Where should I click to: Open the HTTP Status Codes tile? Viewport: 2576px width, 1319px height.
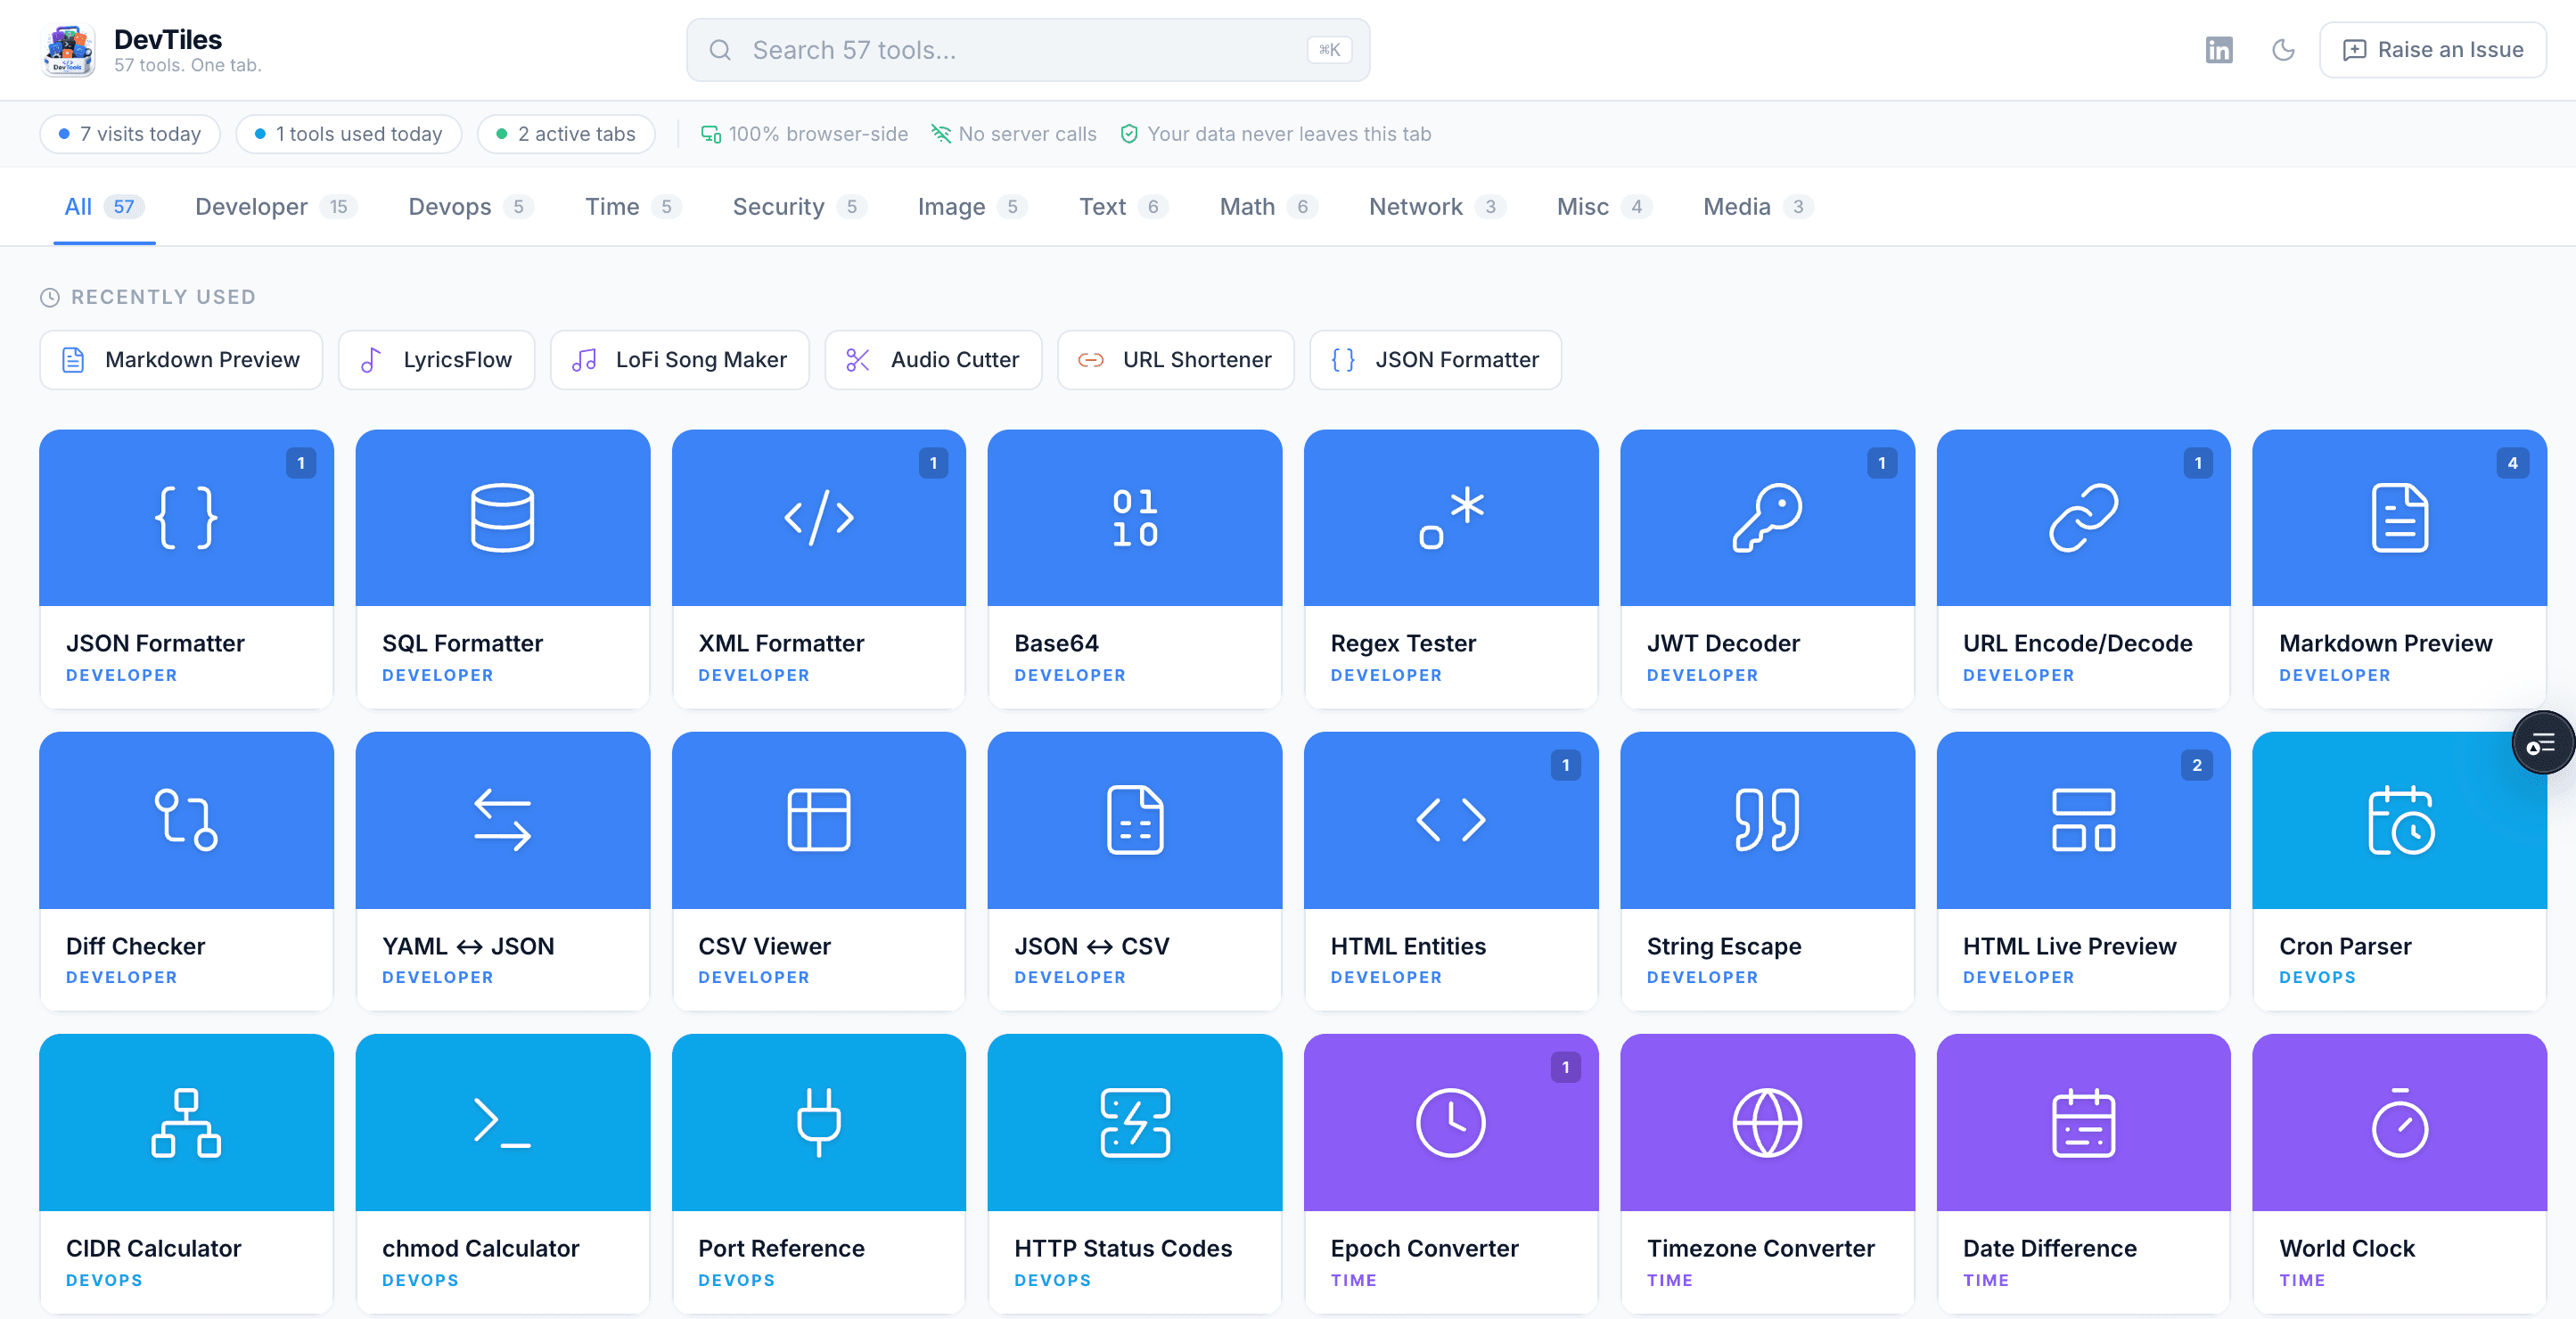point(1134,1173)
